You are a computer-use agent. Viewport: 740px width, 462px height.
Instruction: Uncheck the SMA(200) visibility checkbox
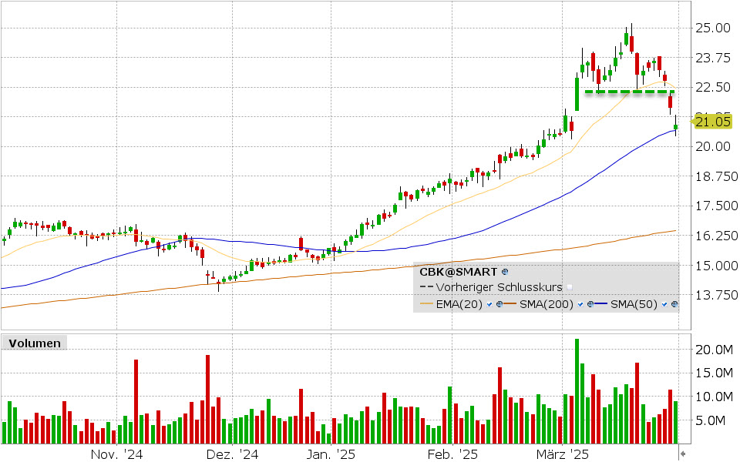(580, 305)
